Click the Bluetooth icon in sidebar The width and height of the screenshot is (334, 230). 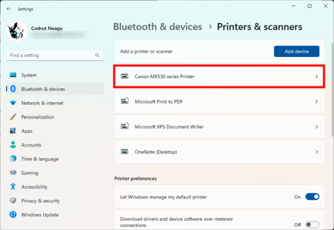[13, 89]
